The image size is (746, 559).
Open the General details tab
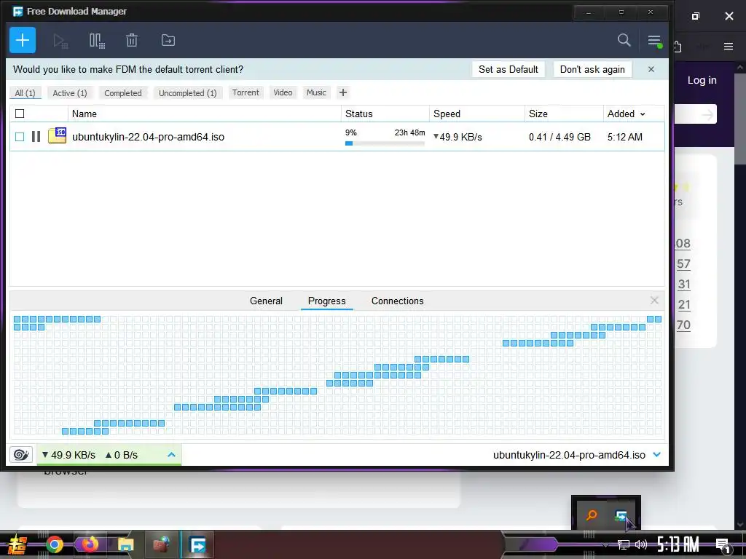266,301
